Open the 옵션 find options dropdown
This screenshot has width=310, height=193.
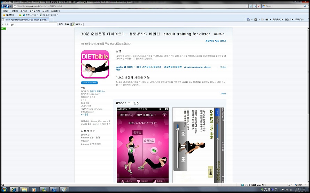click(79, 24)
